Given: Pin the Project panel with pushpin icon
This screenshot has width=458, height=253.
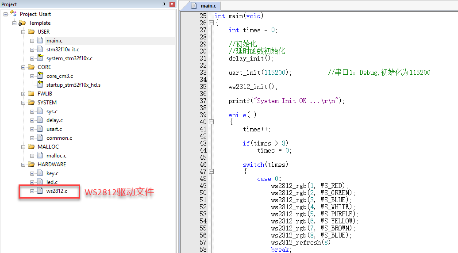Looking at the screenshot, I should pos(164,4).
